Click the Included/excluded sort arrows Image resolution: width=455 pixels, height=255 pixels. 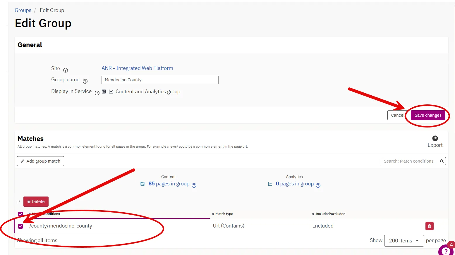[313, 214]
